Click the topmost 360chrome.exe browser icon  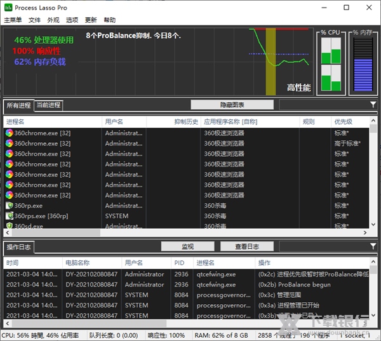point(10,133)
